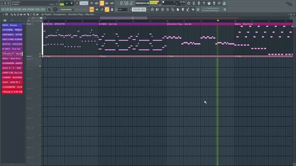Viewport: 296px width, 166px height.
Task: Open the Piano roll icon in the toolbar
Action: (x=157, y=9)
